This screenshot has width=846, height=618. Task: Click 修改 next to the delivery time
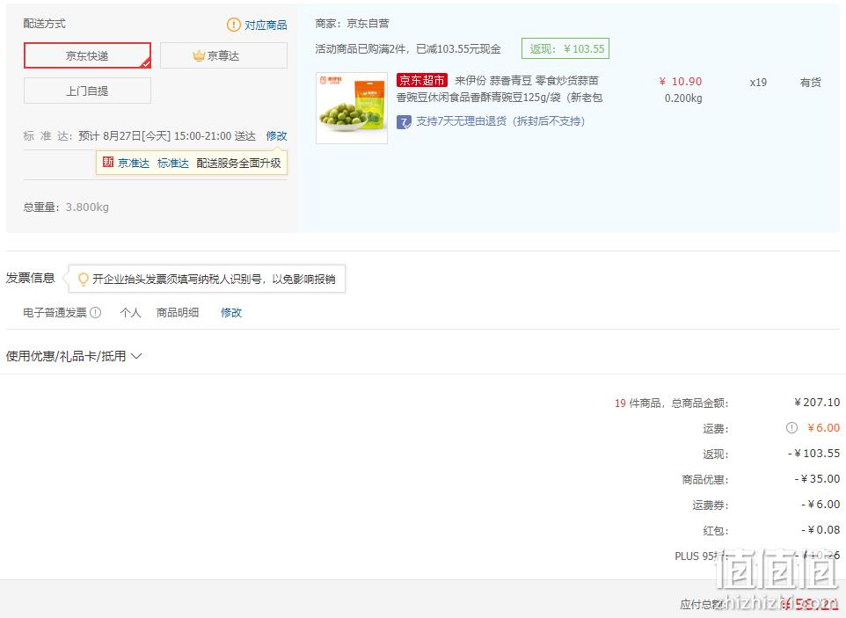pyautogui.click(x=276, y=136)
